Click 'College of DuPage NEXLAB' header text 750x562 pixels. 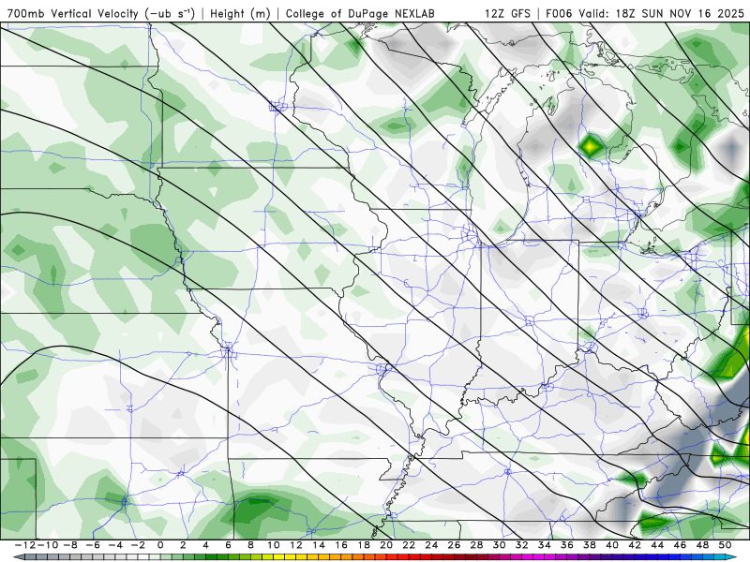pos(360,14)
